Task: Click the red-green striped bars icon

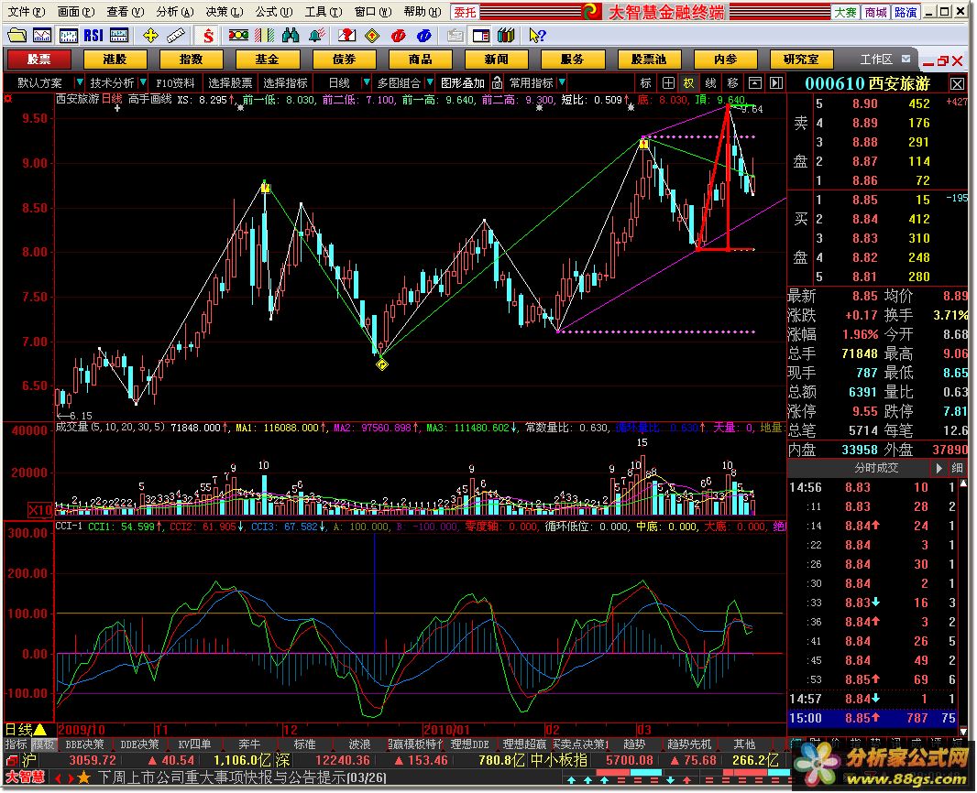Action: pos(264,36)
